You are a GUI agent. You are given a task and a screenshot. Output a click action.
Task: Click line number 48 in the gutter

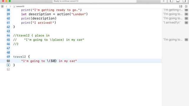coord(8,52)
